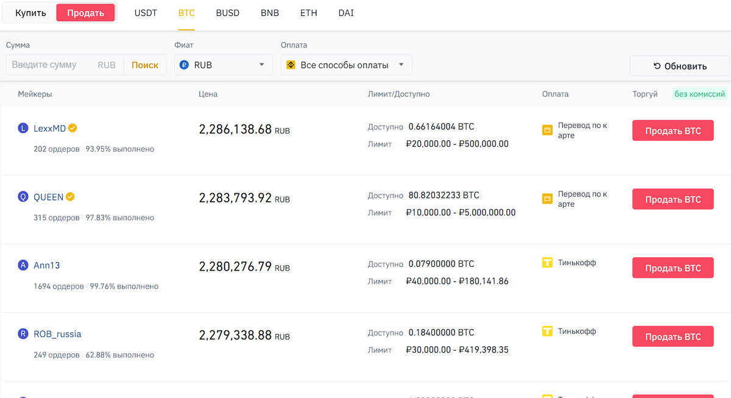The image size is (731, 398).
Task: Click QUEEN verified badge
Action: pos(70,197)
